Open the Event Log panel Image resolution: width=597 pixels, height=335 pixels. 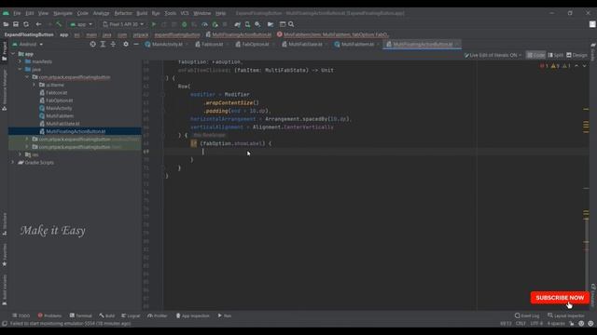click(x=527, y=315)
